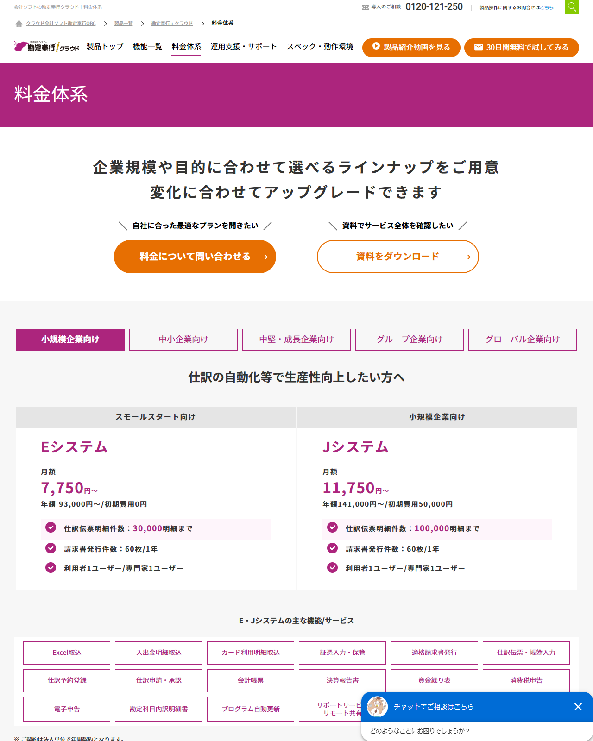Click 30日間無料で試してみる button
Viewport: 593px width, 741px height.
(522, 48)
